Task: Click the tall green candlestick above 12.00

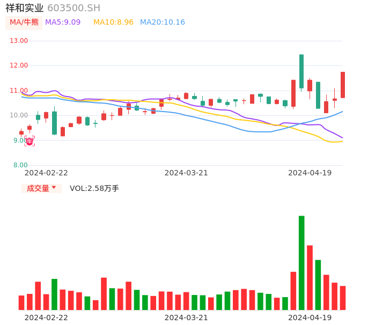Action: point(301,71)
